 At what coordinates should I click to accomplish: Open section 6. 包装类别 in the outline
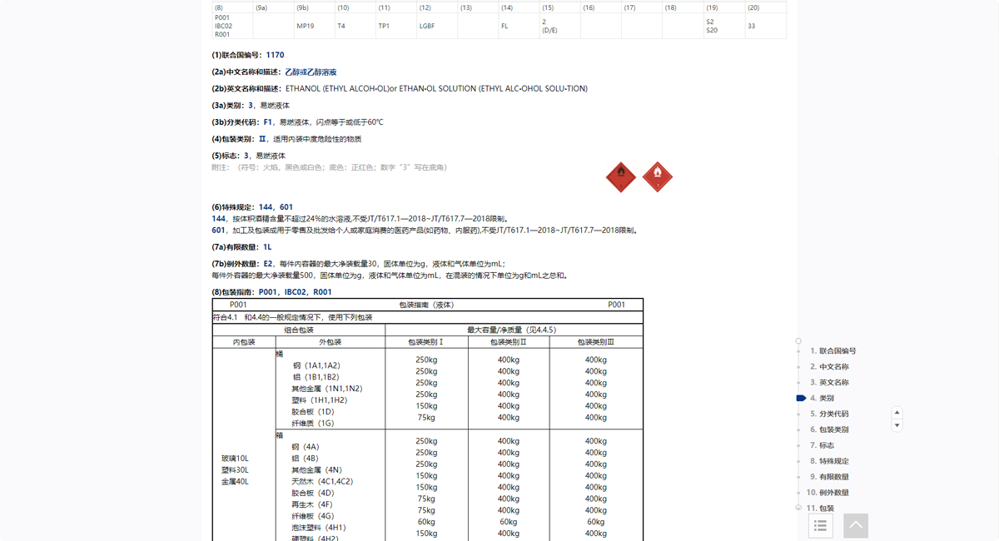[x=830, y=430]
